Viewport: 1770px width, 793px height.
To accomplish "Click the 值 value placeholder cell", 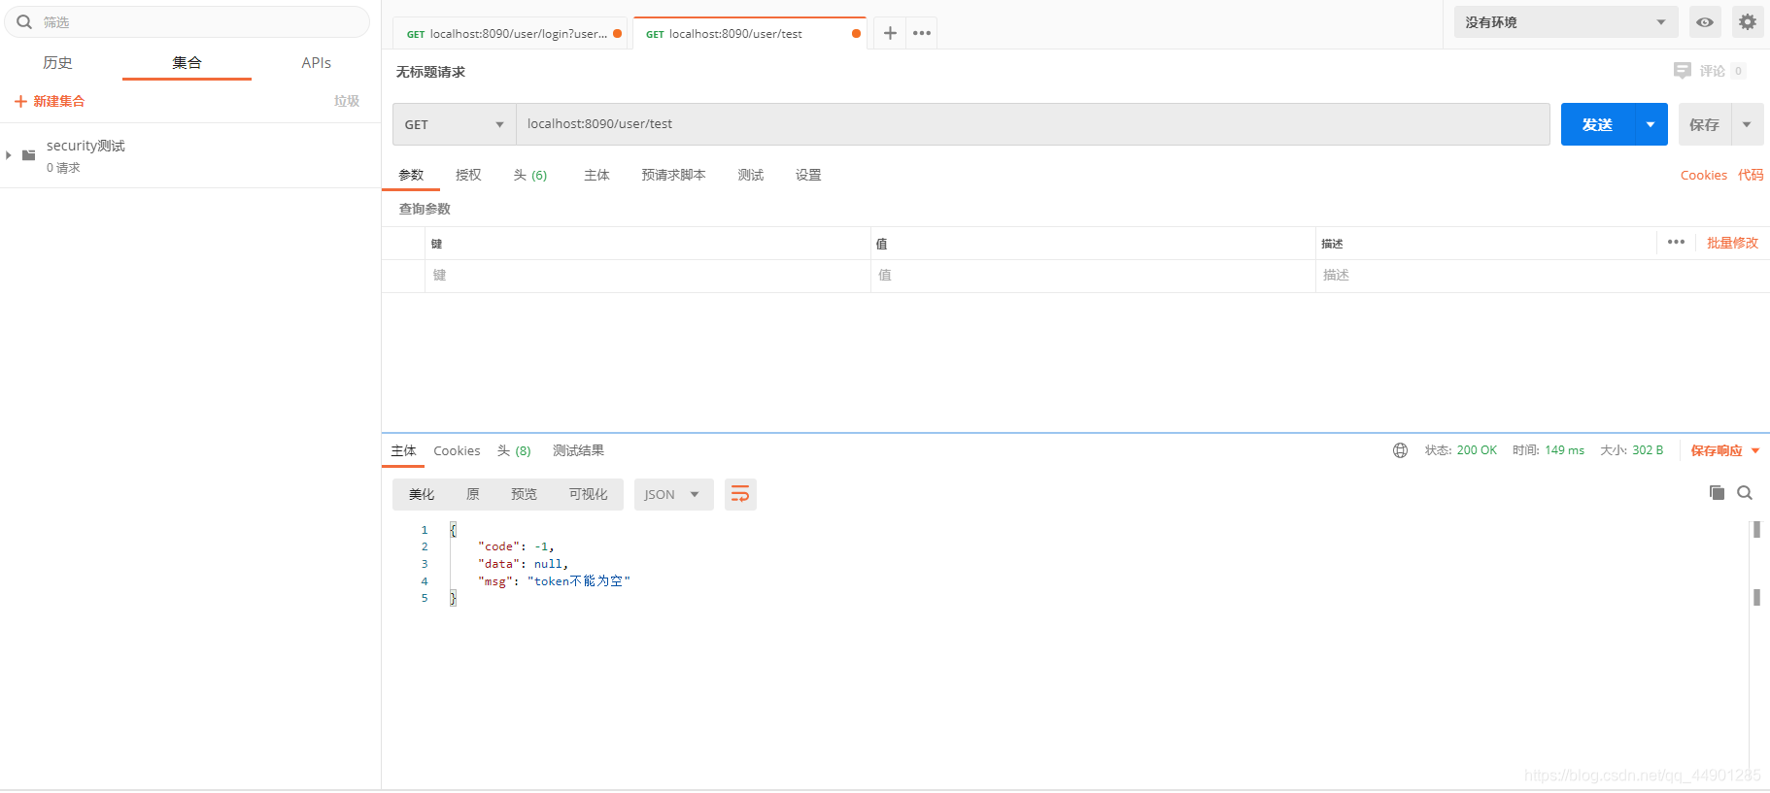I will [x=1093, y=276].
